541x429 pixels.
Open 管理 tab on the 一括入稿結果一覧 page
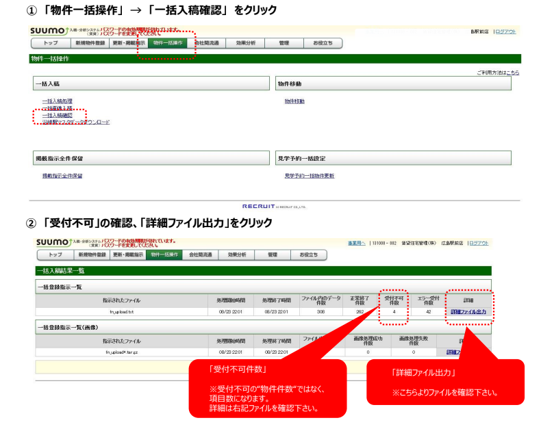pyautogui.click(x=273, y=255)
